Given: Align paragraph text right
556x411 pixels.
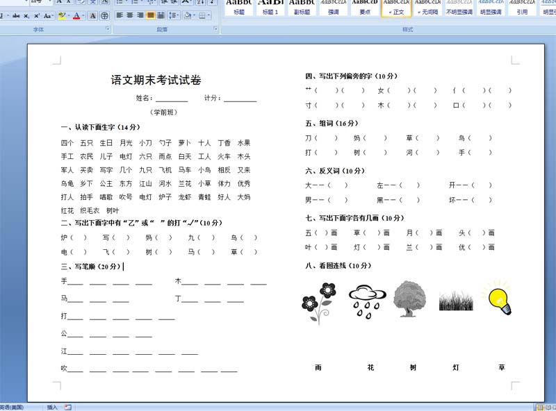Looking at the screenshot, I should click(x=140, y=15).
